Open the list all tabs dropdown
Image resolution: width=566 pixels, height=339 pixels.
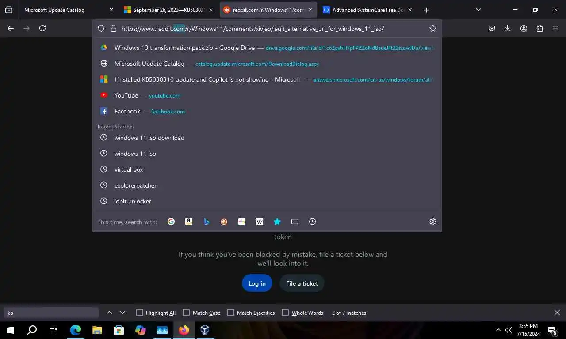click(478, 10)
